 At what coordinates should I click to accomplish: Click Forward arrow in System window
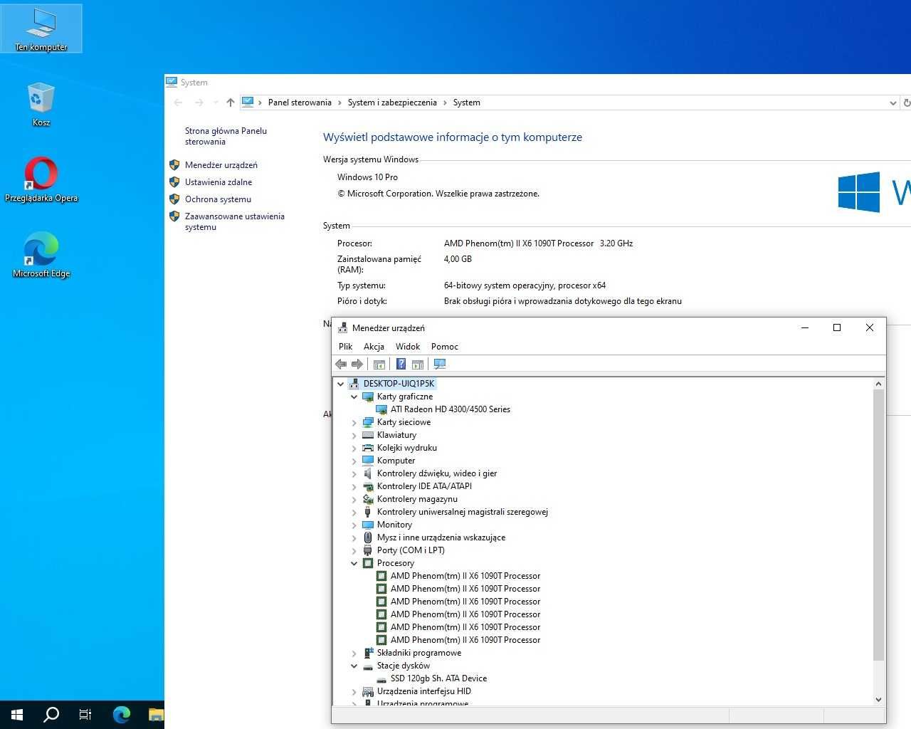pos(199,103)
